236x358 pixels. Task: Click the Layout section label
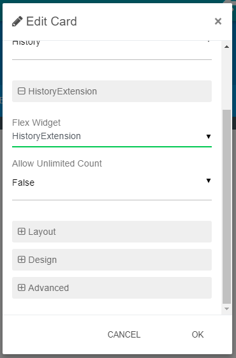tap(42, 232)
